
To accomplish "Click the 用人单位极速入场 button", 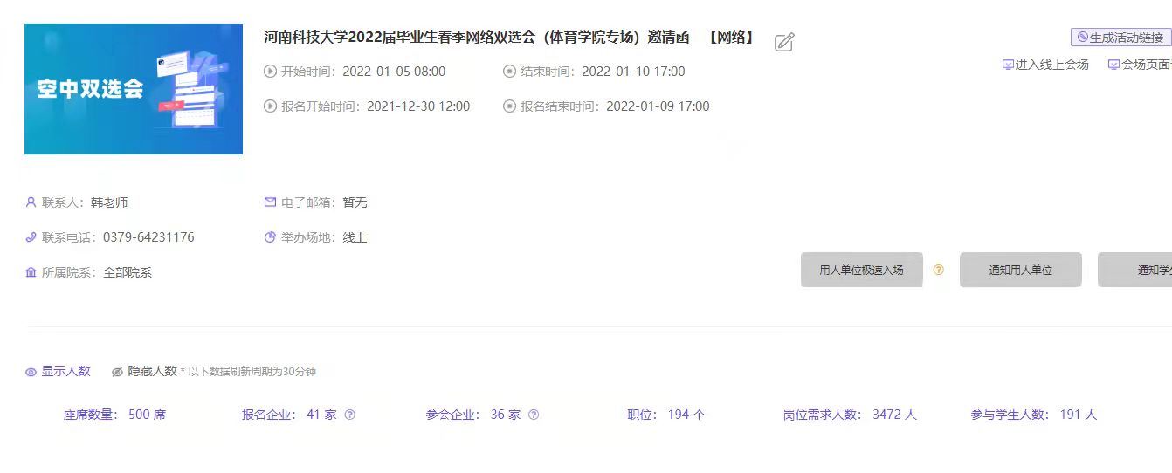I will tap(861, 270).
